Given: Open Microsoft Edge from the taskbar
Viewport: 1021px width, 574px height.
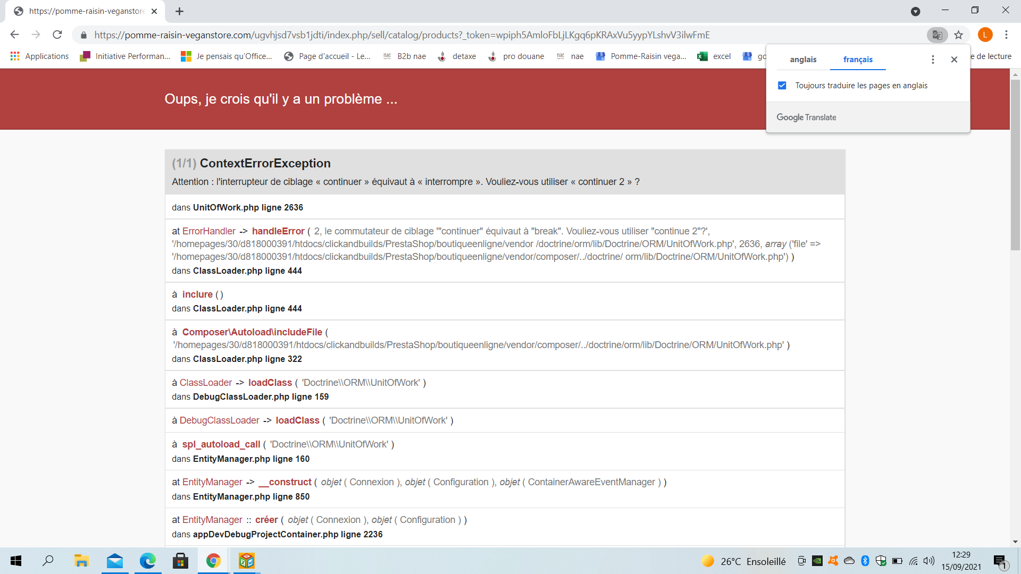Looking at the screenshot, I should click(147, 561).
